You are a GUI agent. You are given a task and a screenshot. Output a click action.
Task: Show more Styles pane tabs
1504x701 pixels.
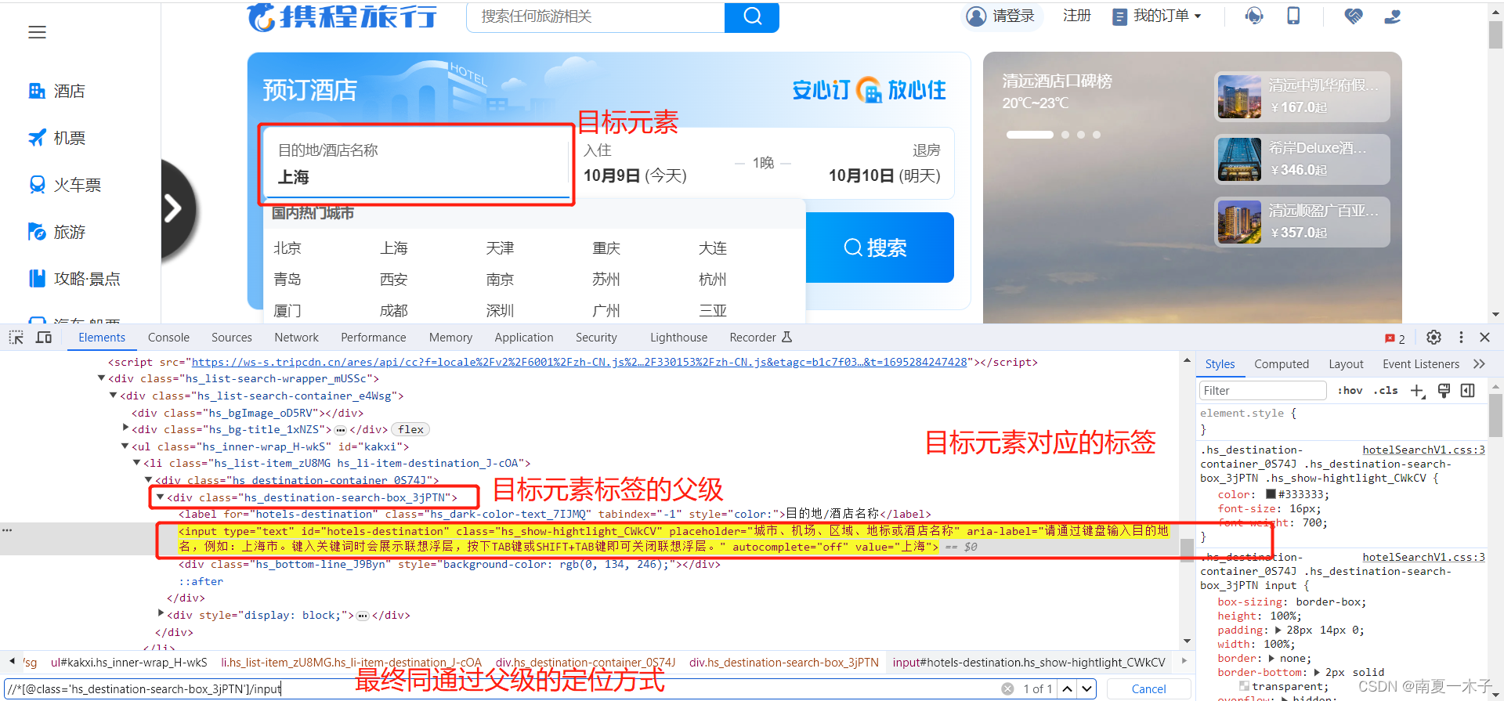pyautogui.click(x=1479, y=364)
